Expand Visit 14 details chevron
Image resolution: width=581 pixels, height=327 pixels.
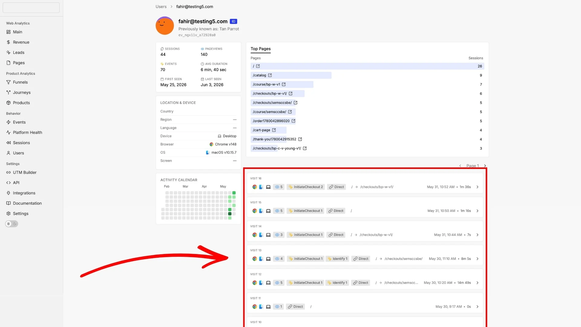coord(478,235)
